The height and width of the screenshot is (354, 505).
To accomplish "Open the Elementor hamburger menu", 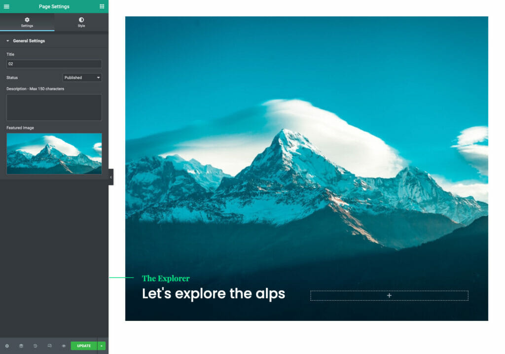I will [x=6, y=6].
